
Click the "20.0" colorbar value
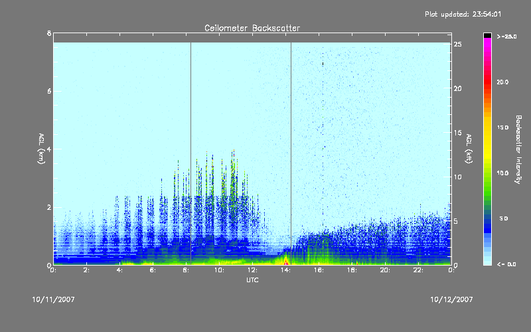(502, 82)
